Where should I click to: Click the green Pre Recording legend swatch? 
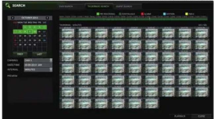98,14
